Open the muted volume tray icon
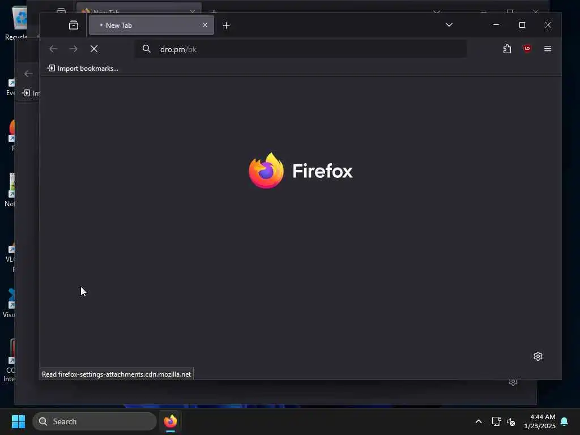Viewport: 580px width, 435px height. (511, 421)
